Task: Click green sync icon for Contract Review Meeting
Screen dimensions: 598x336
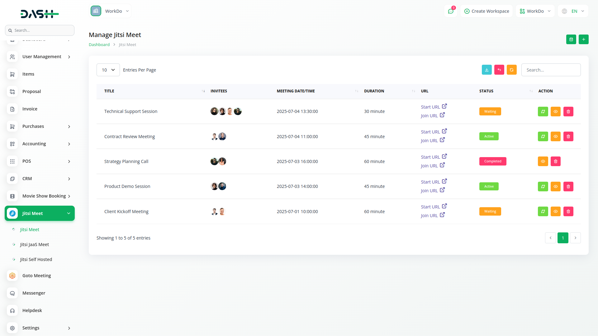Action: (543, 137)
